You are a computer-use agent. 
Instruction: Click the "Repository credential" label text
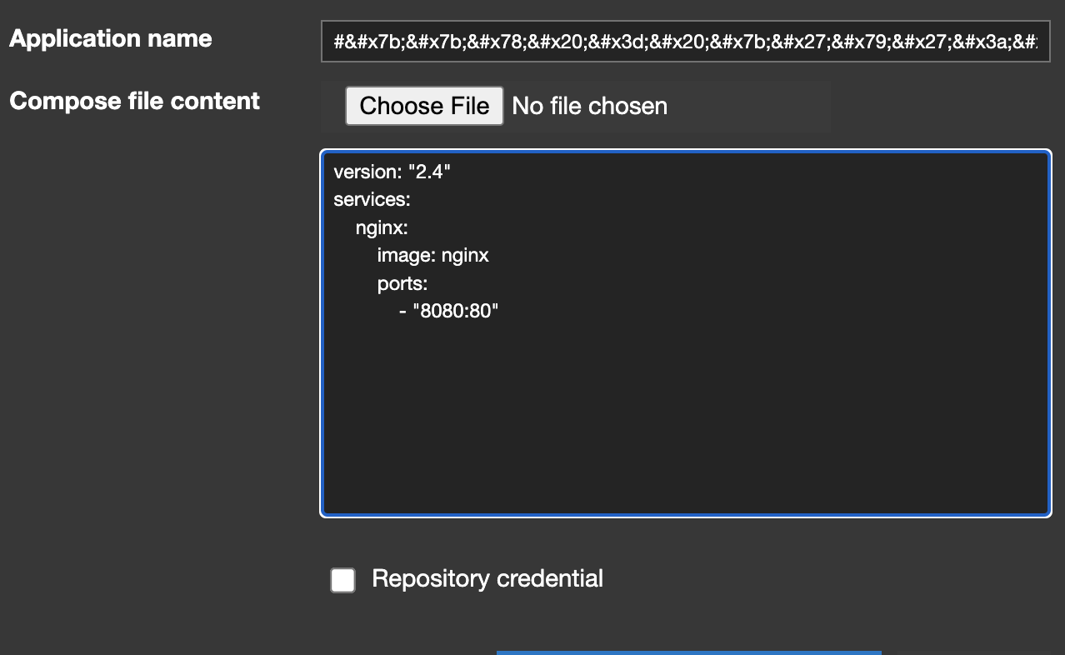pos(487,578)
